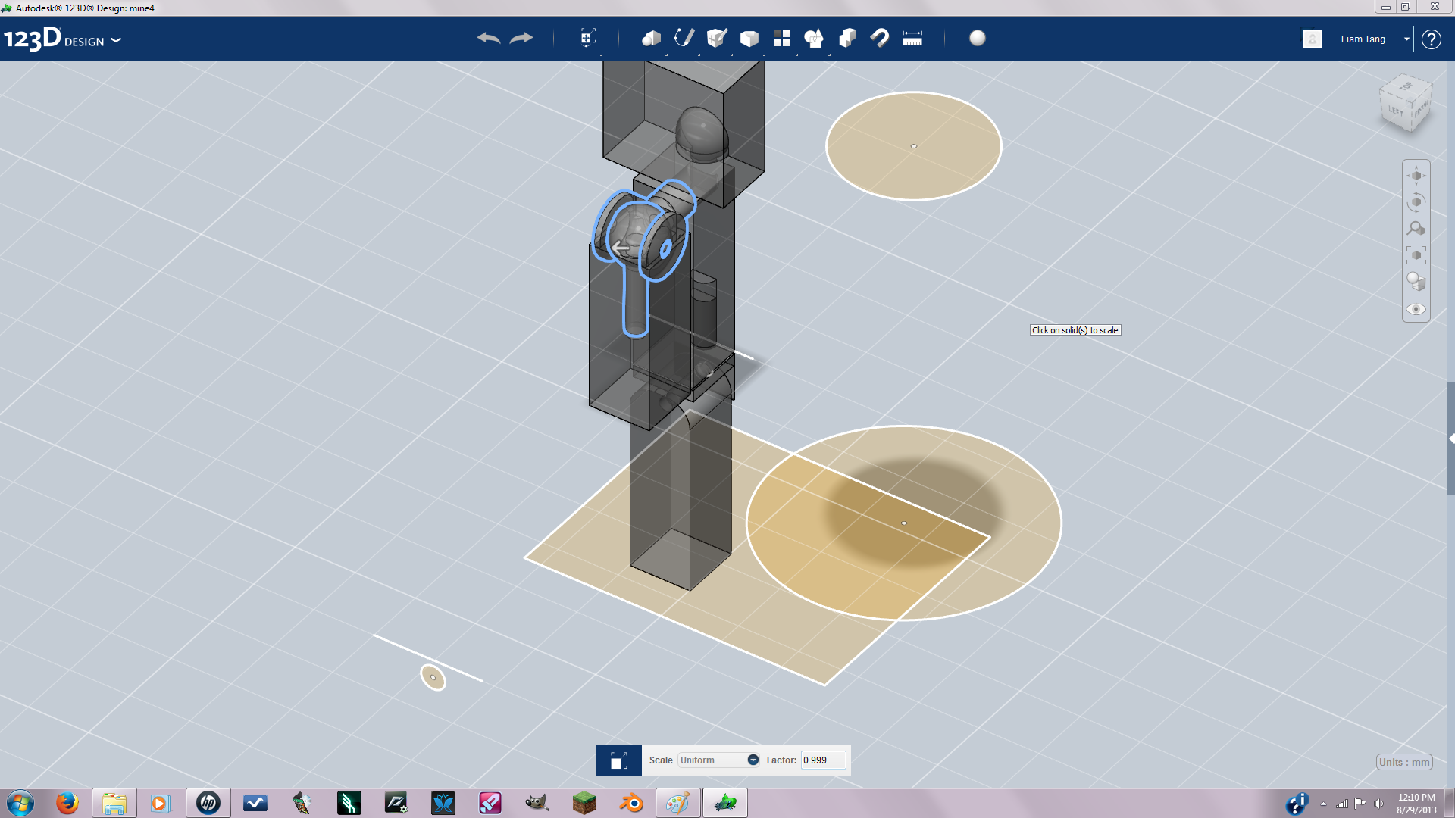Open the Grouping tools

click(814, 38)
